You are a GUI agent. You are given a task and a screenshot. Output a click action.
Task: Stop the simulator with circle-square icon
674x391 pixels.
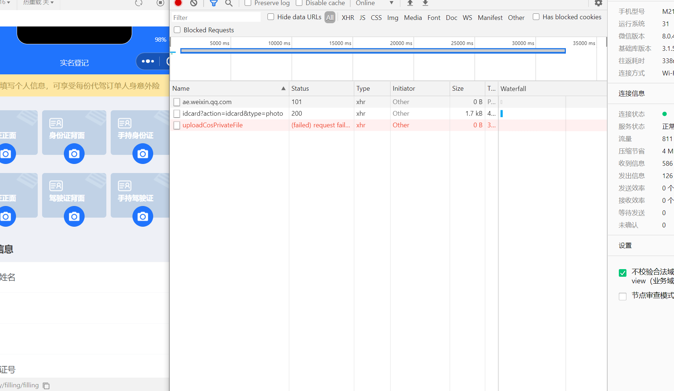(x=160, y=3)
